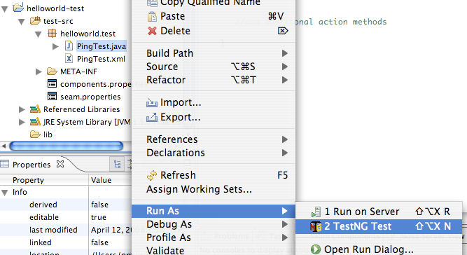Click the Import icon in context menu

[152, 103]
